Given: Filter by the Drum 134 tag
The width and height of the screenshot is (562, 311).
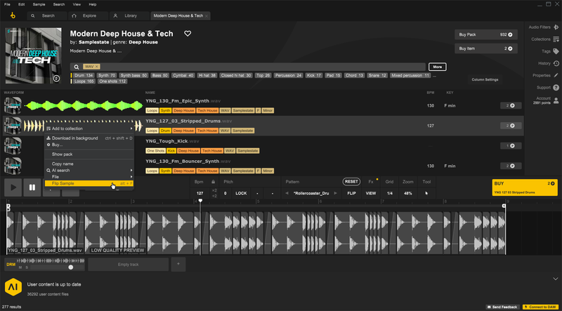Looking at the screenshot, I should (84, 75).
